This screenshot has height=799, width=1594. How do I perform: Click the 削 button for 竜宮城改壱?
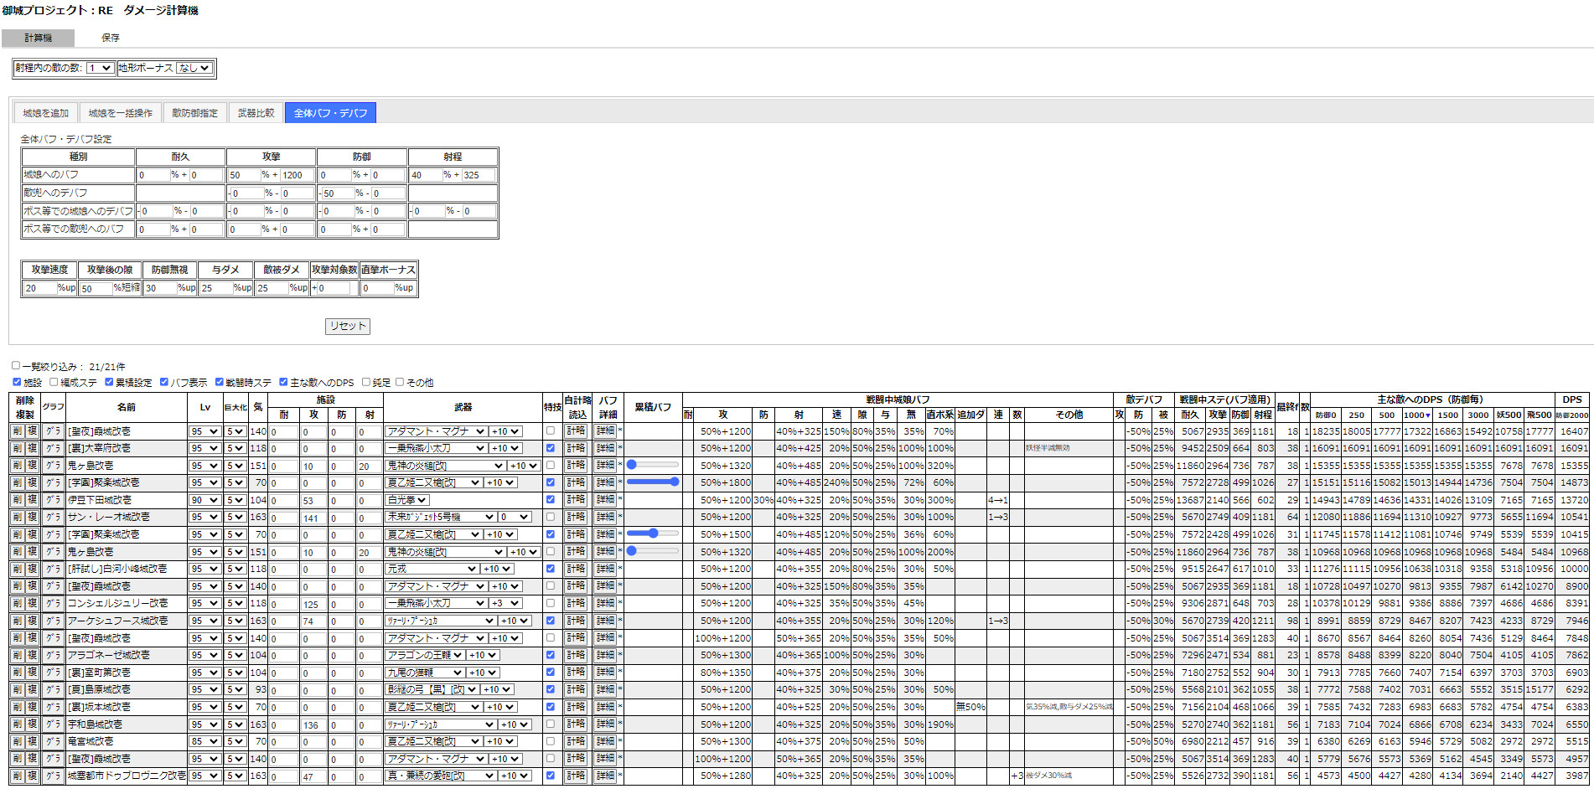click(x=17, y=741)
